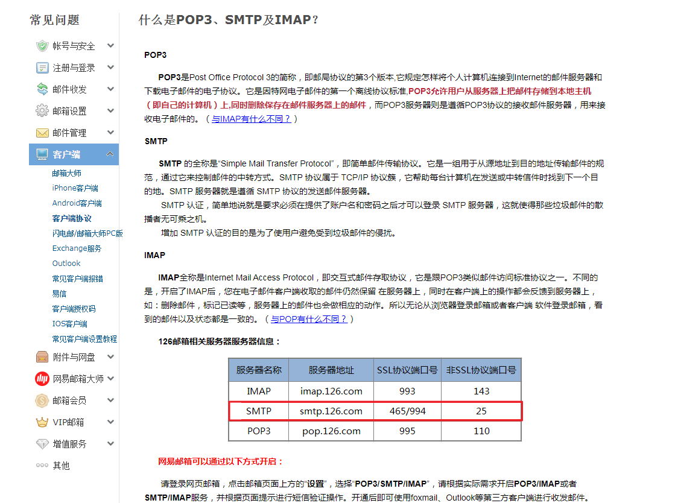Click the shield icon beside 帐号与安全
The image size is (678, 503).
coord(42,46)
